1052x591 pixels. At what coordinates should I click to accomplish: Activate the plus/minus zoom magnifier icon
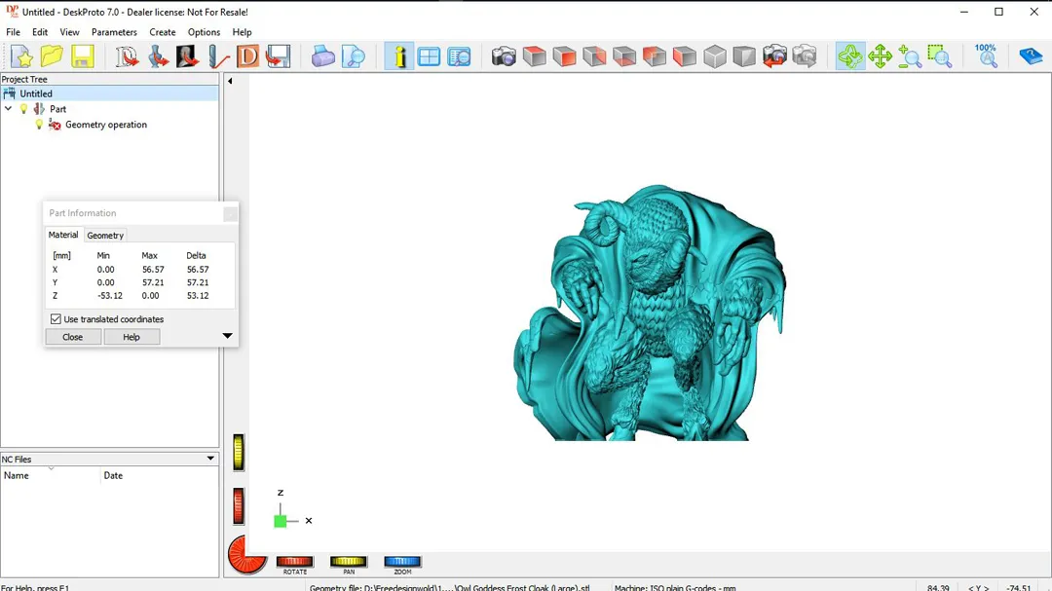pyautogui.click(x=910, y=56)
